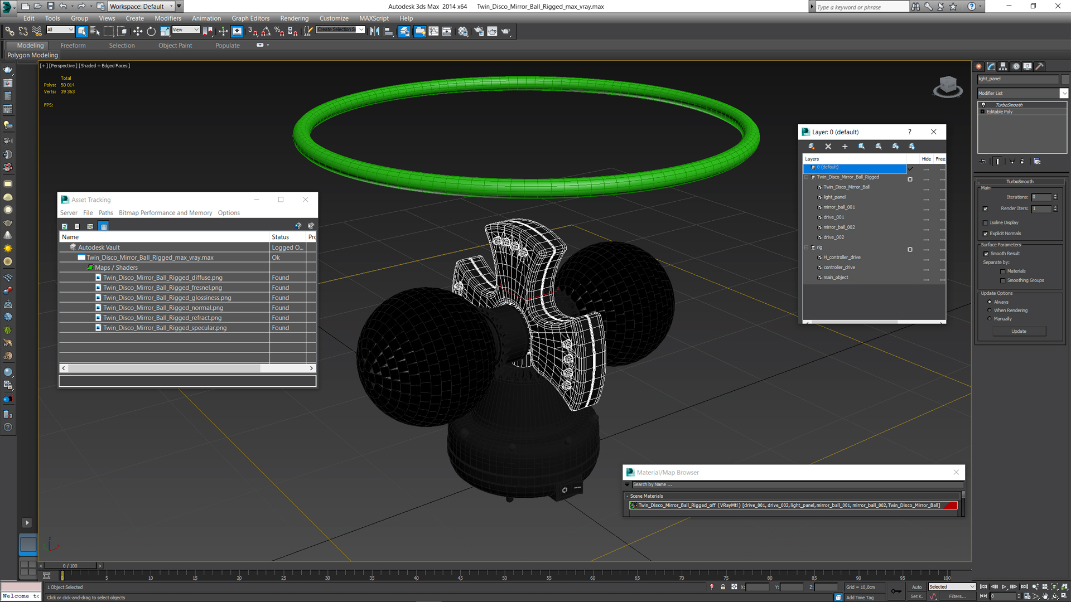Open the MAXScript menu

click(x=374, y=18)
